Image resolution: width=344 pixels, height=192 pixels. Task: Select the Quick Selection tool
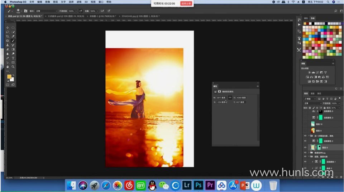13,32
